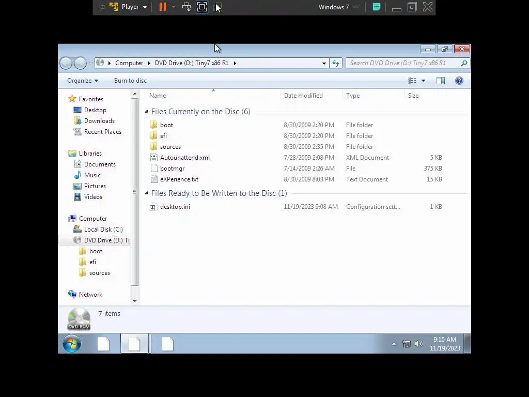
Task: Click the VMware pin toolbar icon
Action: point(101,7)
